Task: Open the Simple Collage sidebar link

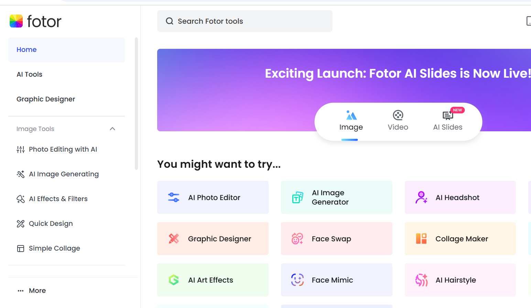Action: pyautogui.click(x=54, y=249)
